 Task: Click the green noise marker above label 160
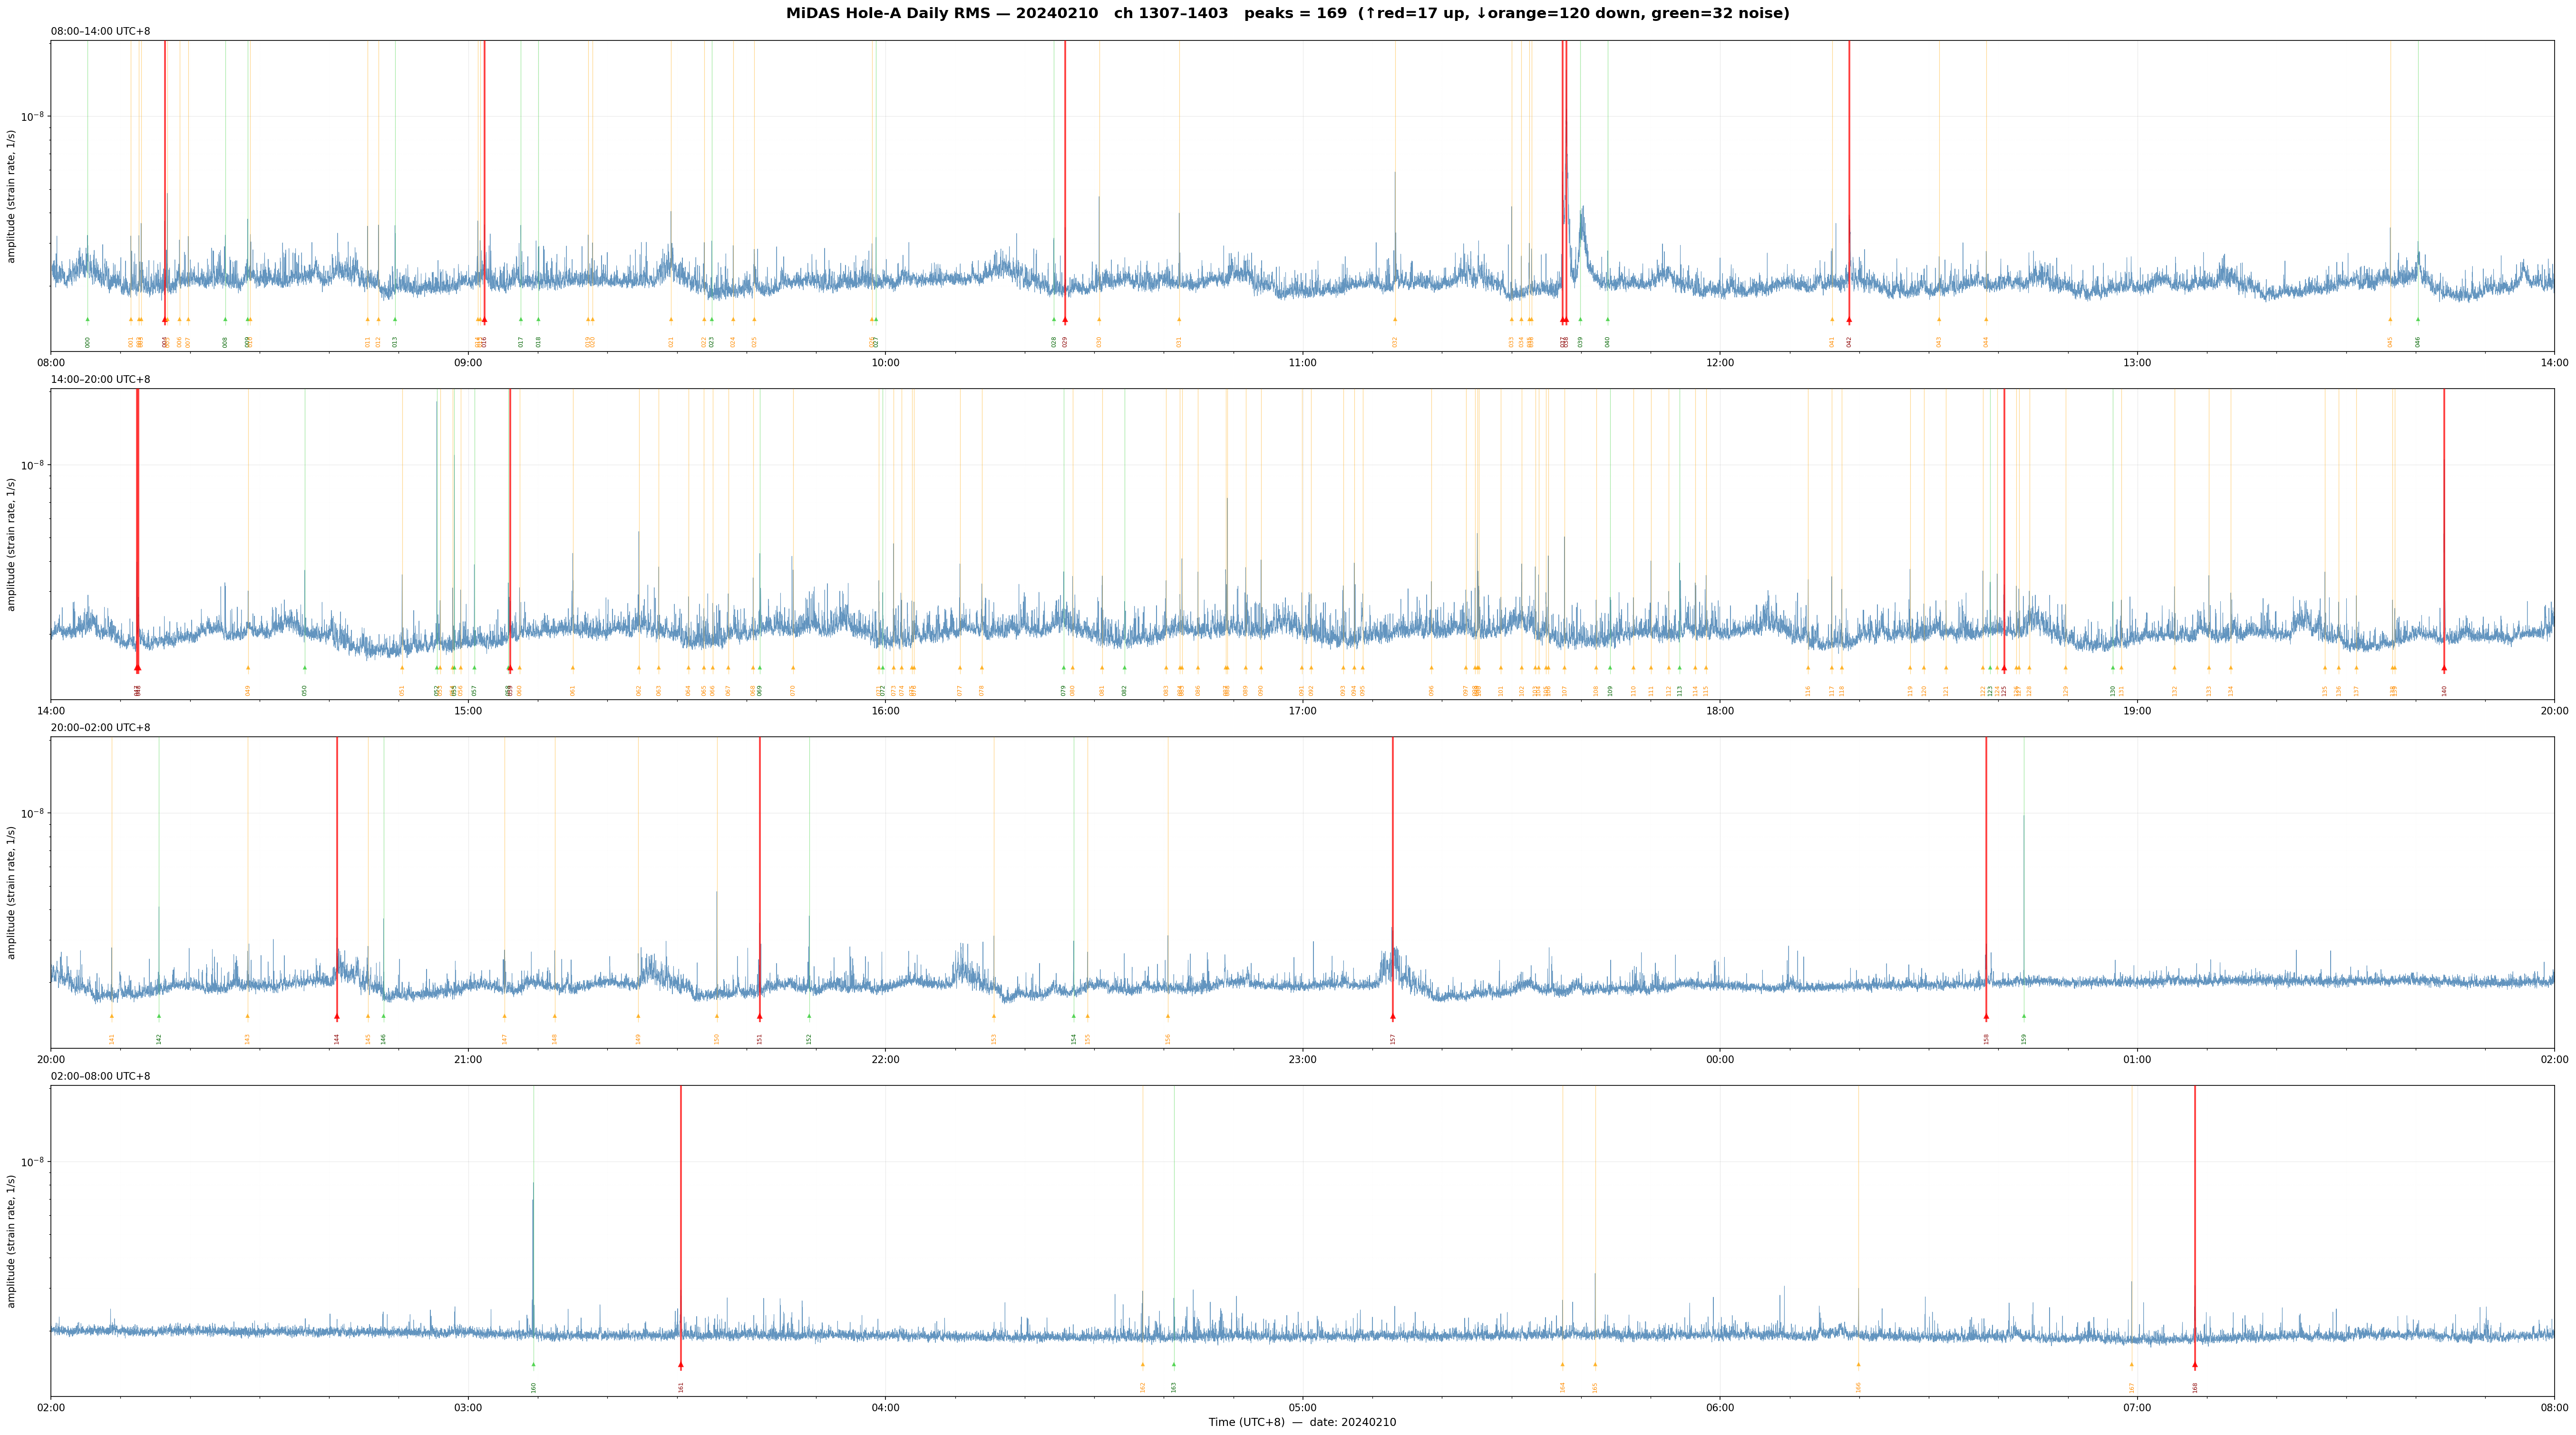point(533,1364)
